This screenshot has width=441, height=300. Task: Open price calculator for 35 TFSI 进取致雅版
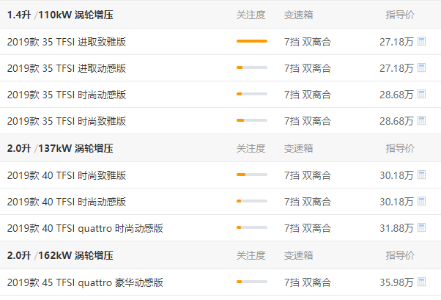[x=421, y=41]
